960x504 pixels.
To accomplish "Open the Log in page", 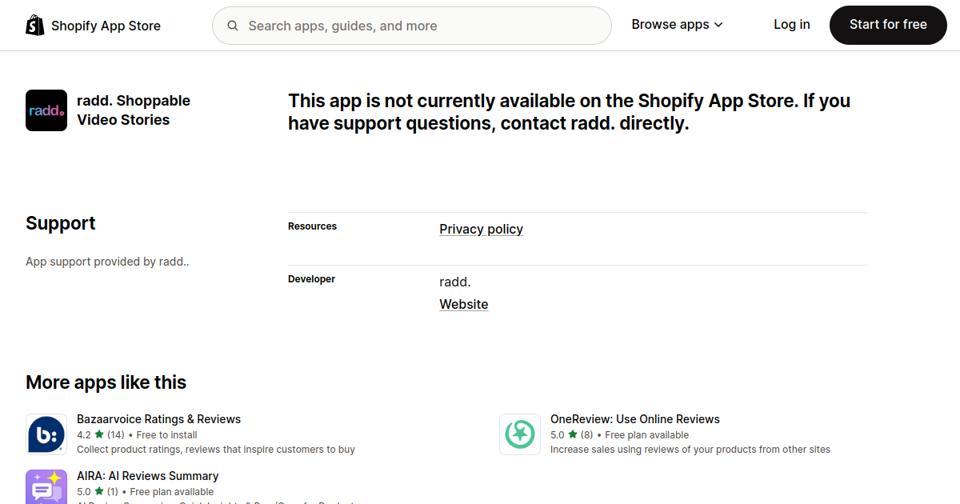I will [792, 25].
